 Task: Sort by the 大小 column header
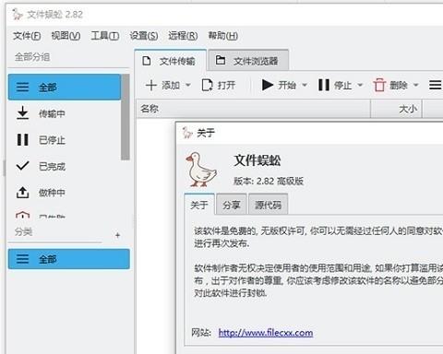coord(397,109)
